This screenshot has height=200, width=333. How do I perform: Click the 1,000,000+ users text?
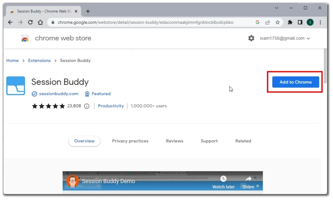149,106
